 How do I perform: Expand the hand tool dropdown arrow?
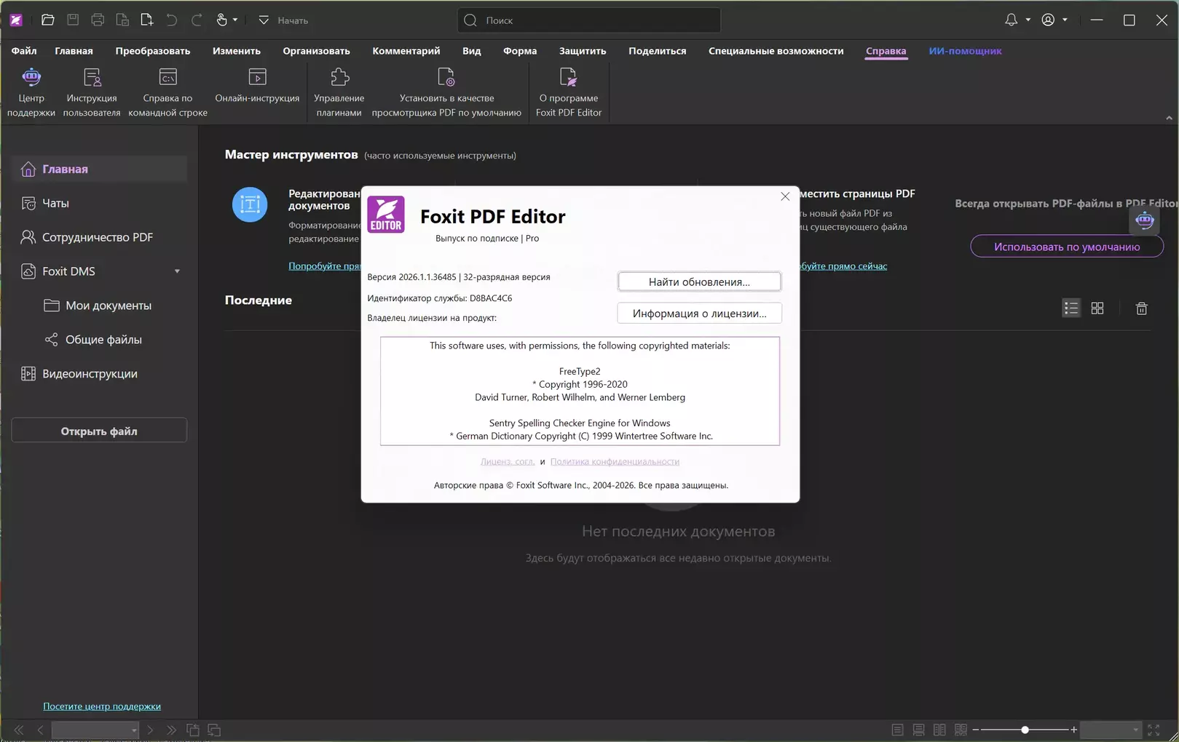point(235,20)
